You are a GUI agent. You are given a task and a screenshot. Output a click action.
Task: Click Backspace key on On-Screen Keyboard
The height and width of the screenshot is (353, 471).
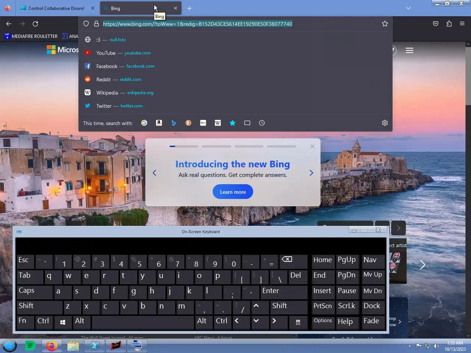coord(293,261)
